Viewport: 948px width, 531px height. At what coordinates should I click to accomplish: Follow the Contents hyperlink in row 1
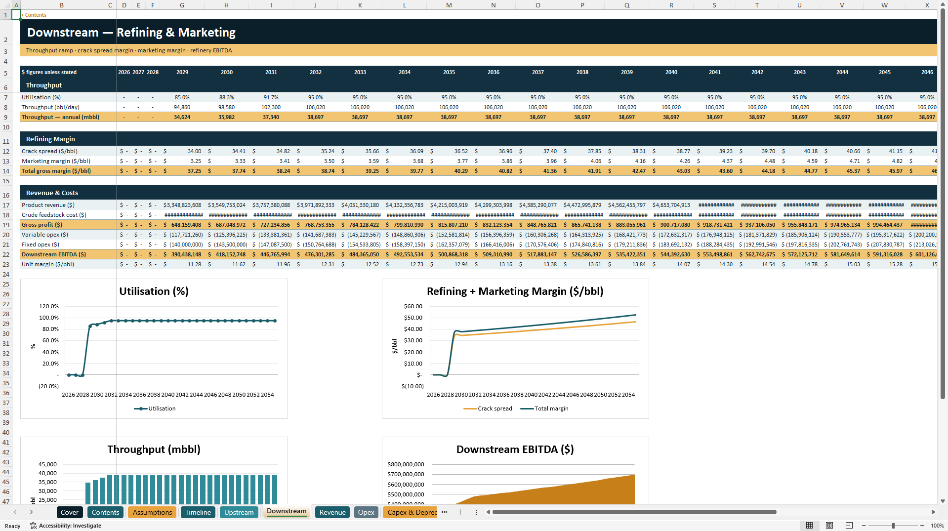tap(36, 15)
